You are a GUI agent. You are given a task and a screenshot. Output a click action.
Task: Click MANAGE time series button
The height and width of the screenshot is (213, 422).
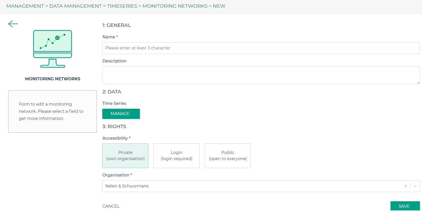coord(121,114)
